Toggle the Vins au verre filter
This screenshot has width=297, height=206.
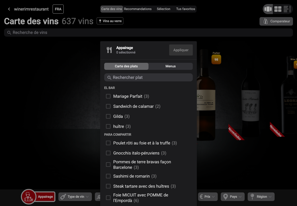[x=110, y=21]
